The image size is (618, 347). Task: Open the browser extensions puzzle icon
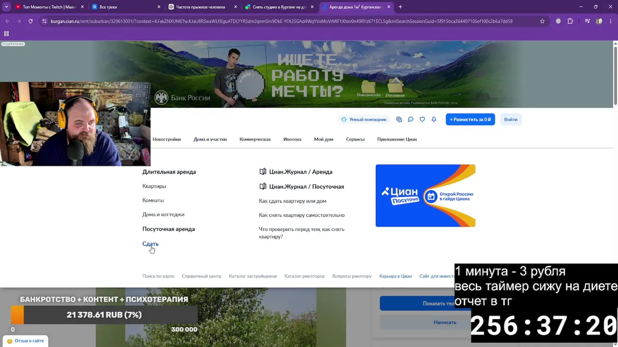click(x=570, y=21)
